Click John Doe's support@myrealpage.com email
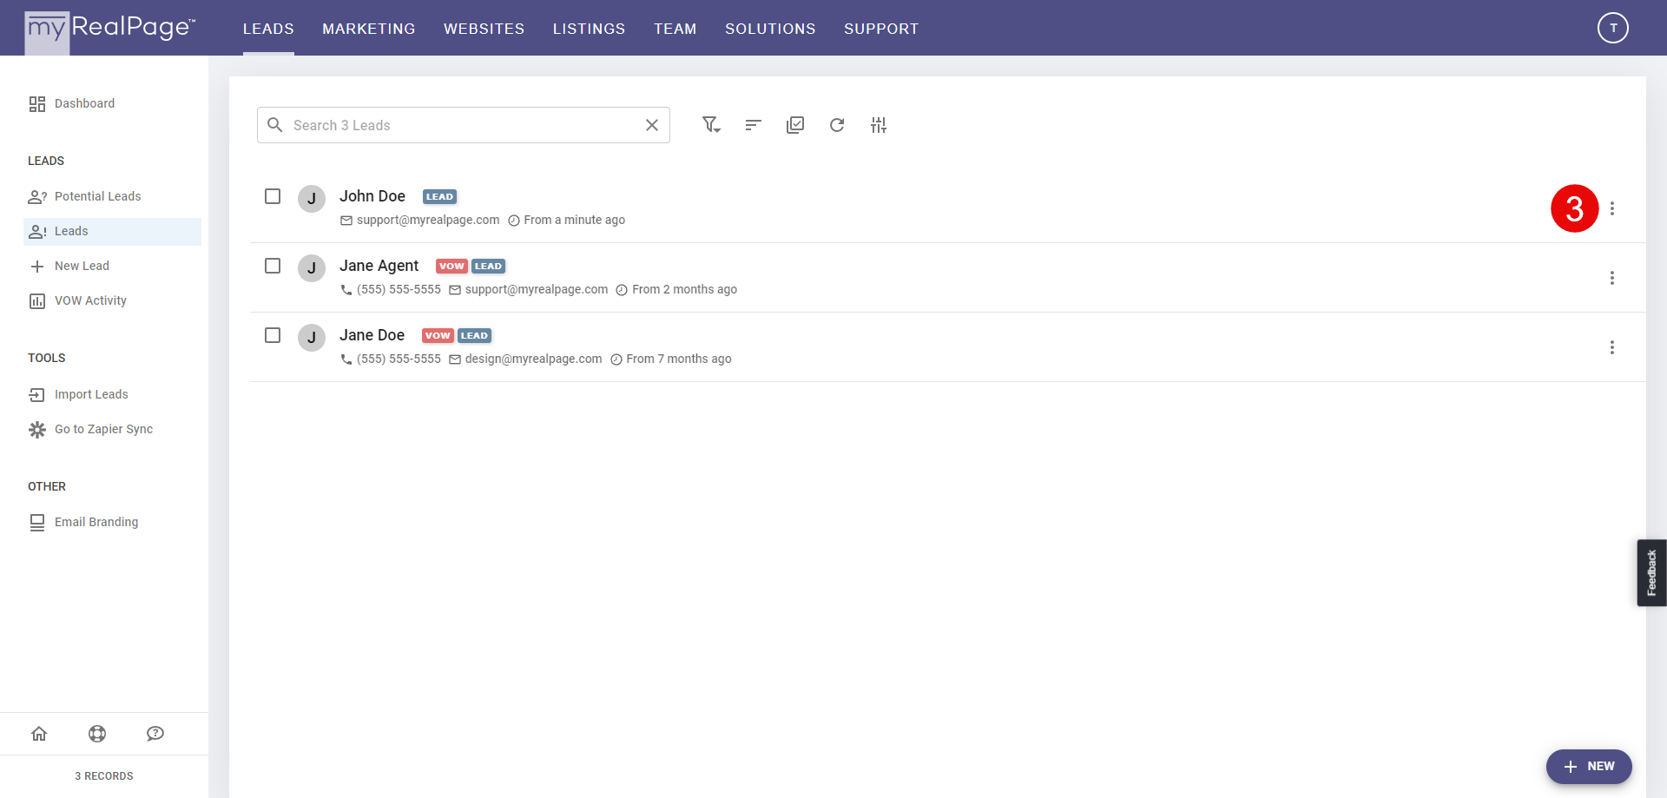The width and height of the screenshot is (1667, 798). (428, 220)
